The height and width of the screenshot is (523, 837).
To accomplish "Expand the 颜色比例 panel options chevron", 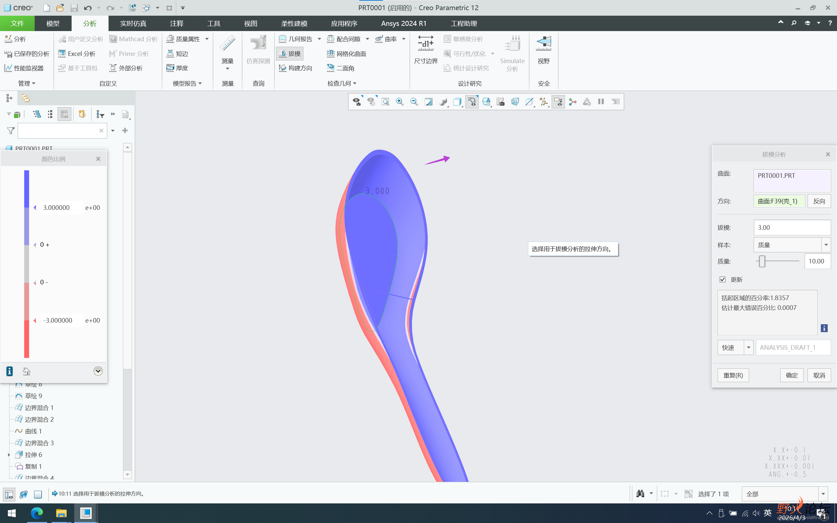I will [x=98, y=371].
